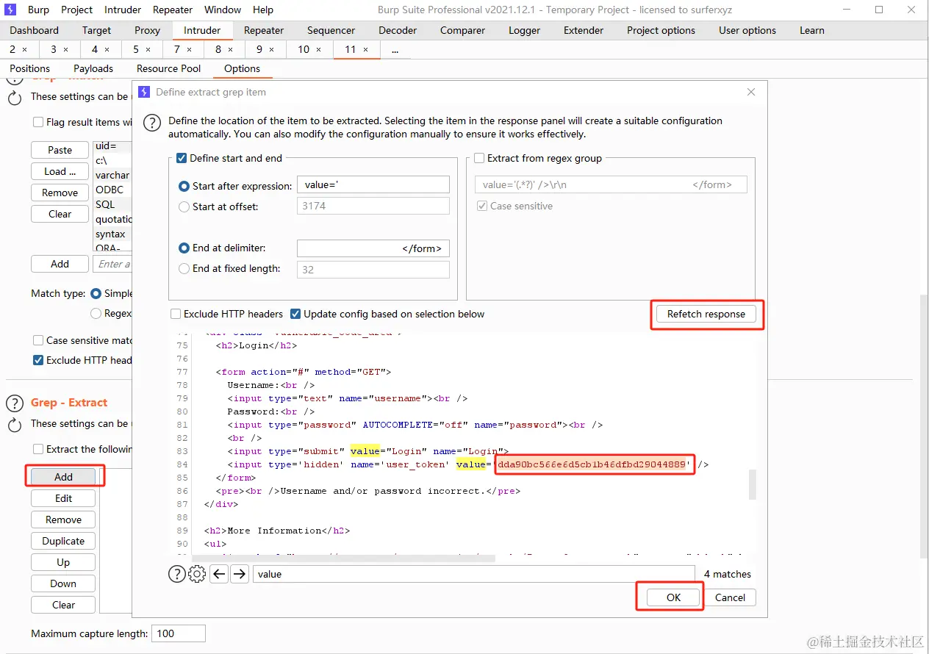
Task: Click the End at delimiter text field
Action: (373, 248)
